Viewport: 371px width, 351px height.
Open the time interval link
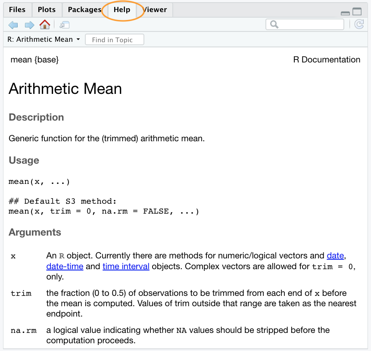[x=126, y=266]
